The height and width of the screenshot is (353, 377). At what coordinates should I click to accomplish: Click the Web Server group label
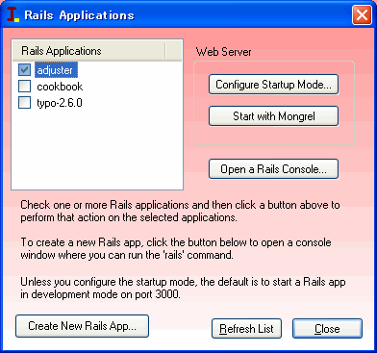click(224, 52)
